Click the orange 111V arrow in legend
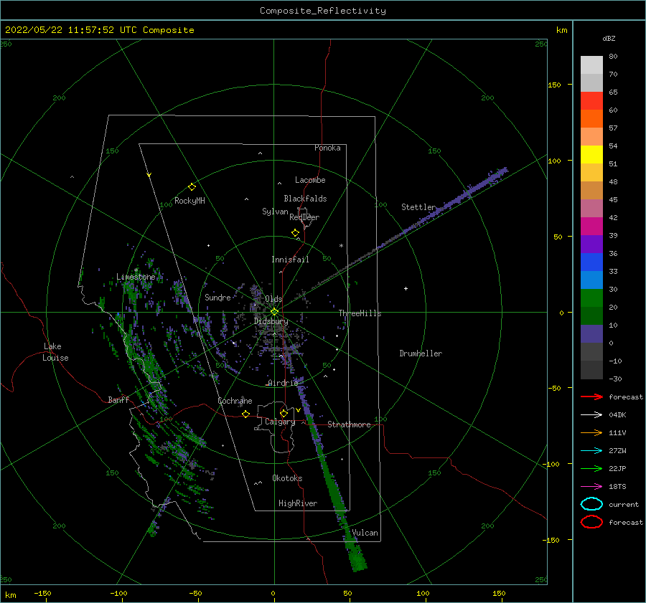The width and height of the screenshot is (646, 603). [x=591, y=432]
